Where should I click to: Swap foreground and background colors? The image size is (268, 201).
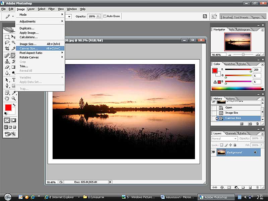(x=14, y=105)
